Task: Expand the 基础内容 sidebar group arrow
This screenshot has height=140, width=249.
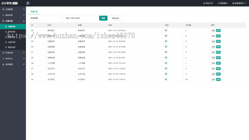Action: (x=24, y=15)
